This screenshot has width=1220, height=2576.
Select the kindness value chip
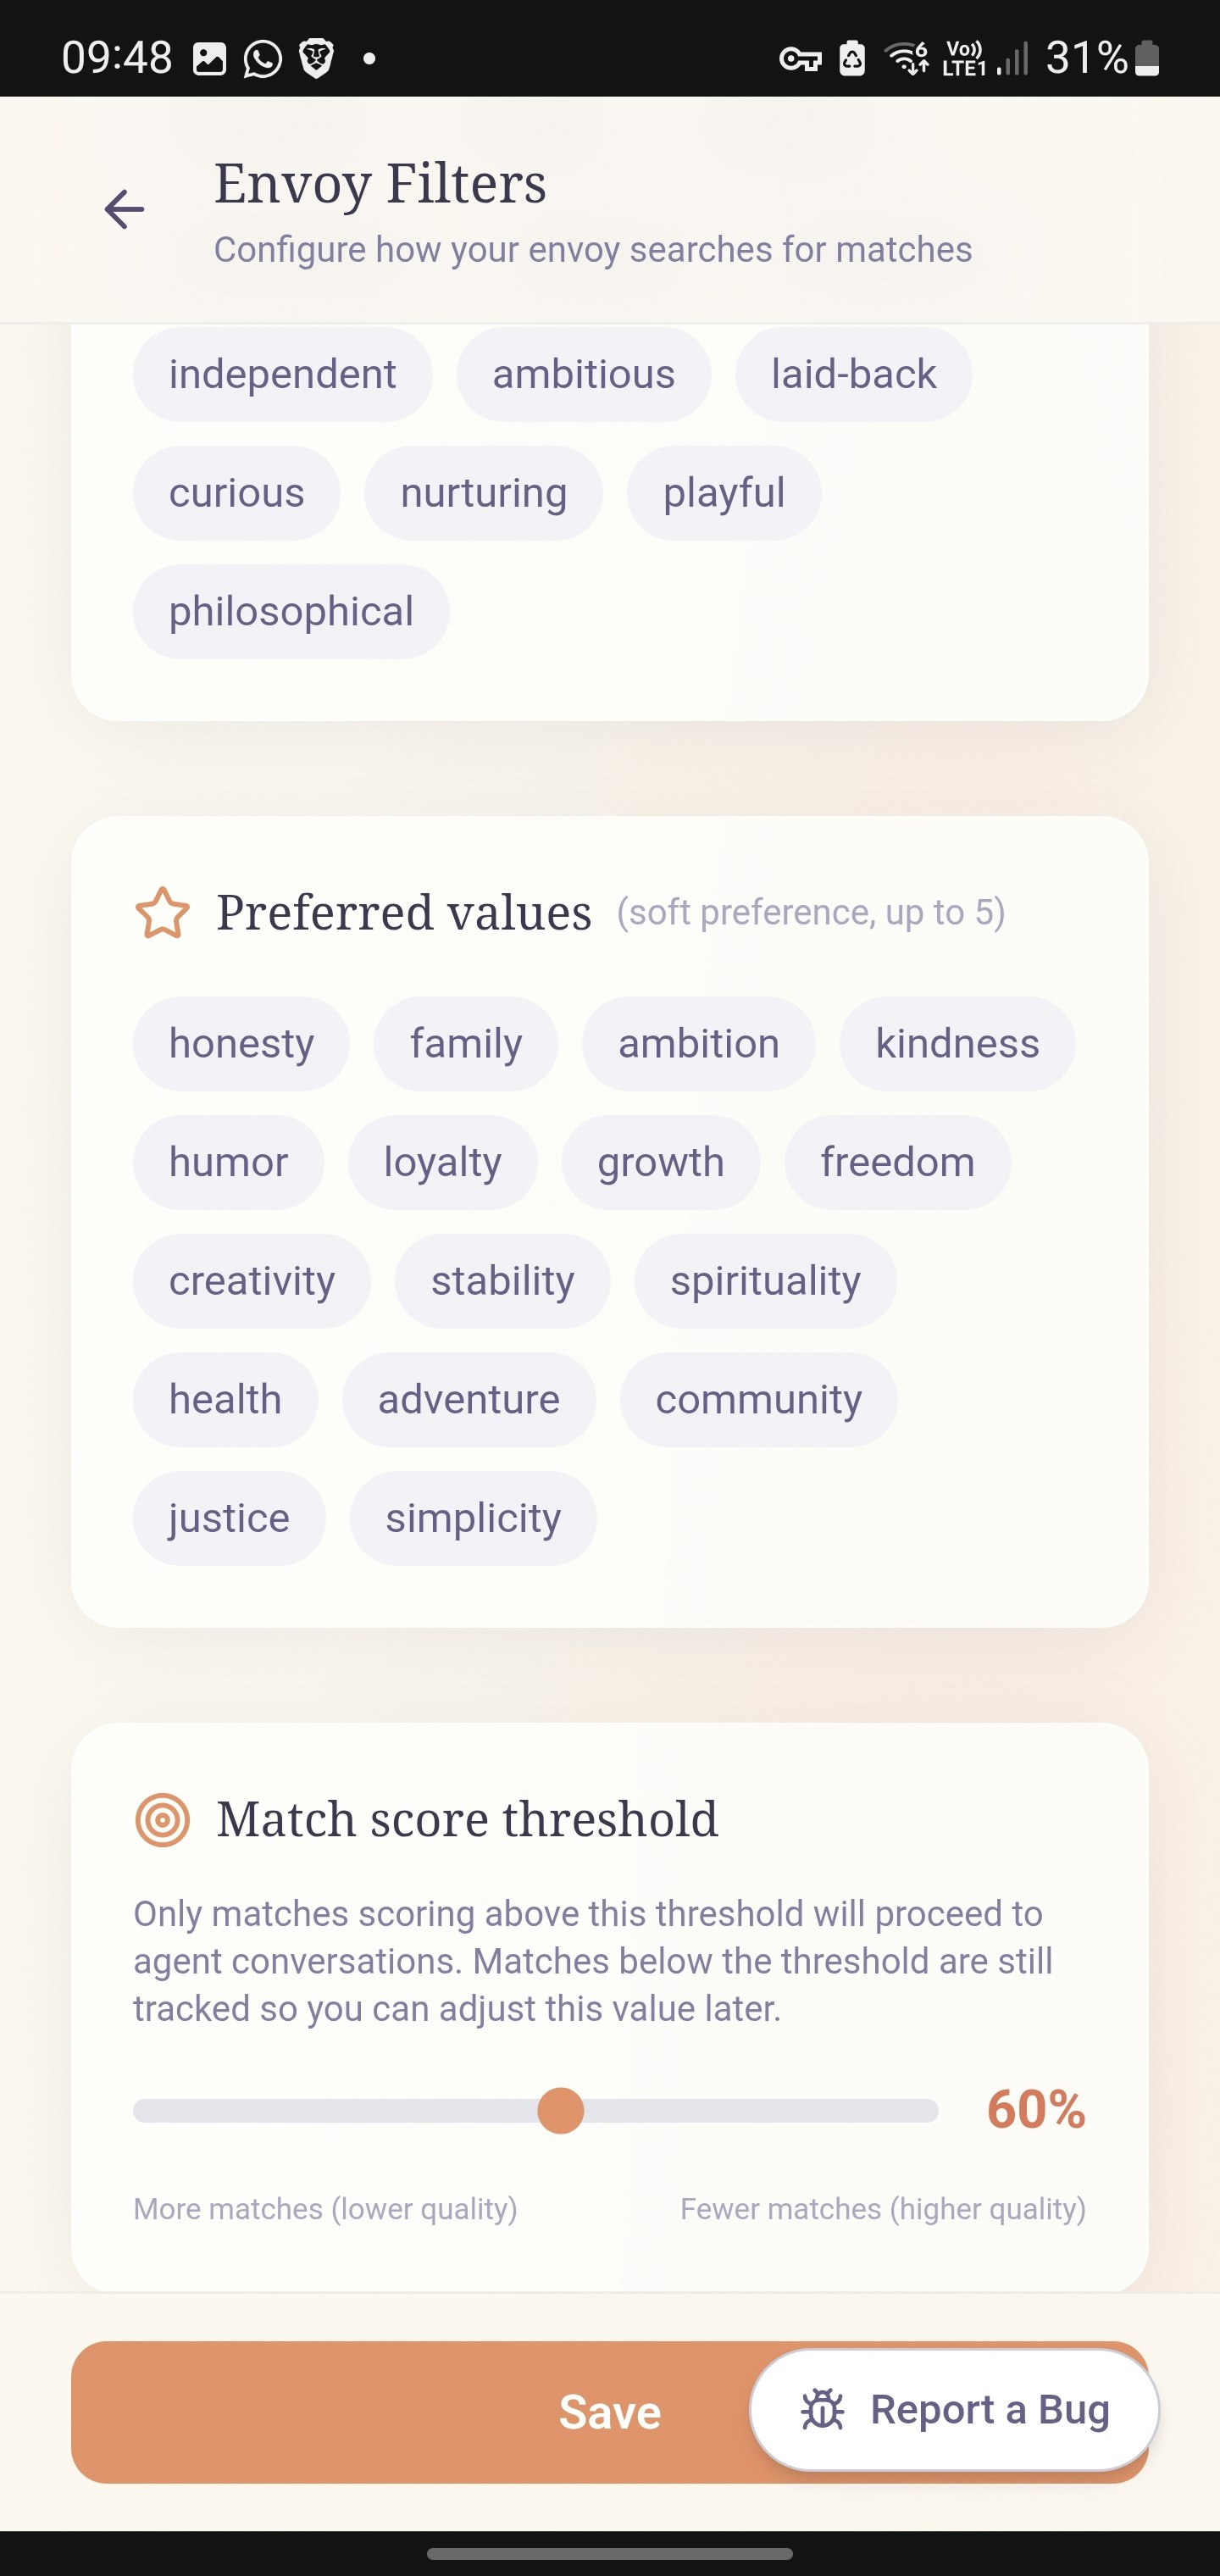[957, 1044]
